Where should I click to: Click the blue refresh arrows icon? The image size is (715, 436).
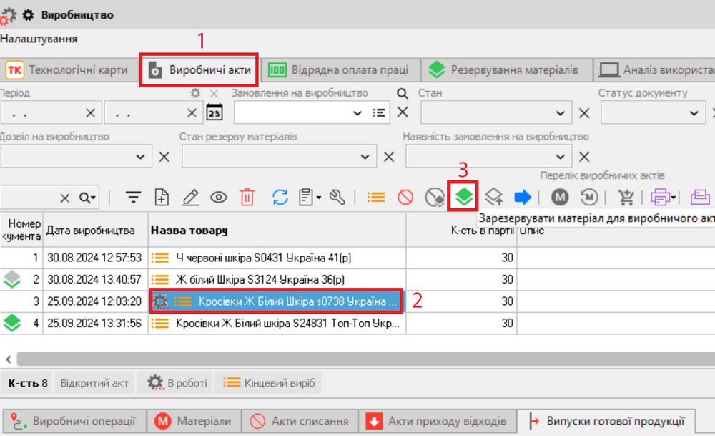(280, 198)
